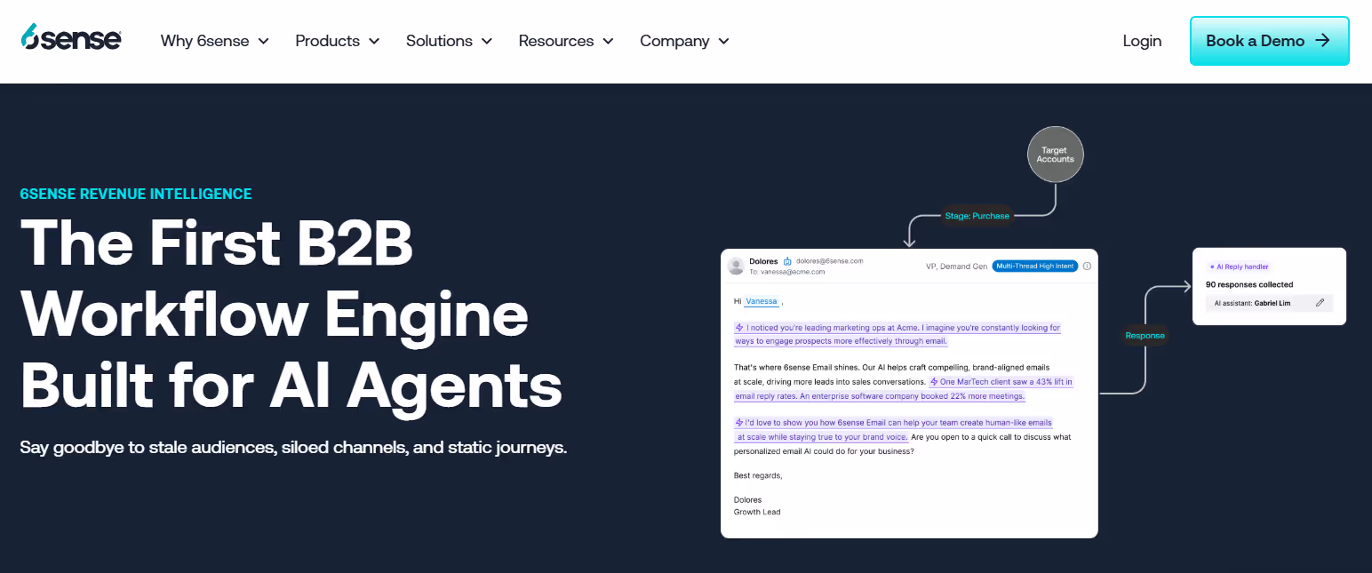Click the Target Accounts circle node

point(1056,155)
